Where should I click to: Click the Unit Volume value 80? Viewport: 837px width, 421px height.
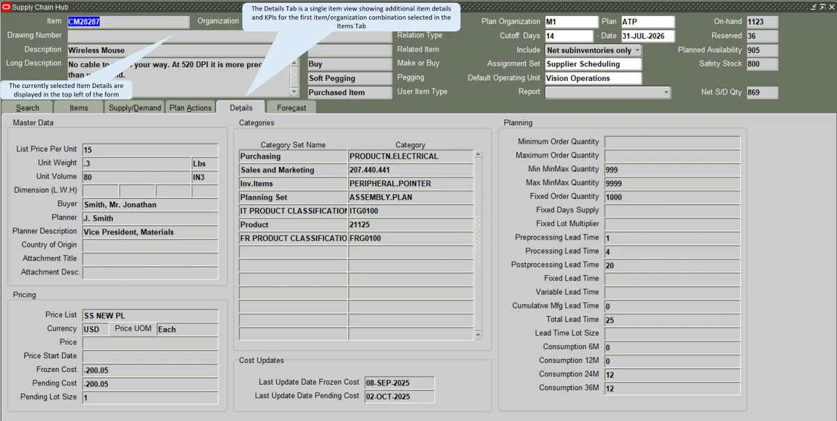(136, 177)
